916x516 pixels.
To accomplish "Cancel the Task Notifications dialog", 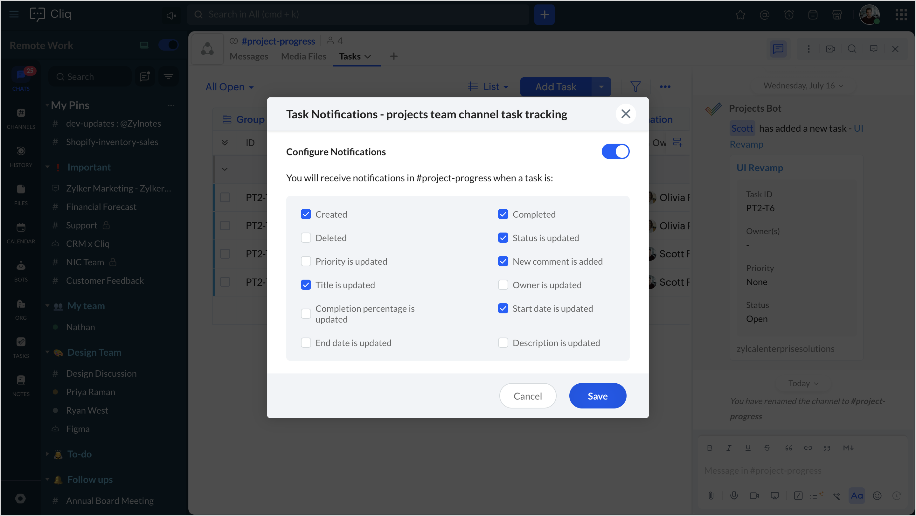I will pyautogui.click(x=527, y=396).
